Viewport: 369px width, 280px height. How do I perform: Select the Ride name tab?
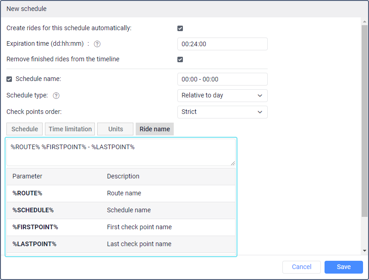click(154, 129)
